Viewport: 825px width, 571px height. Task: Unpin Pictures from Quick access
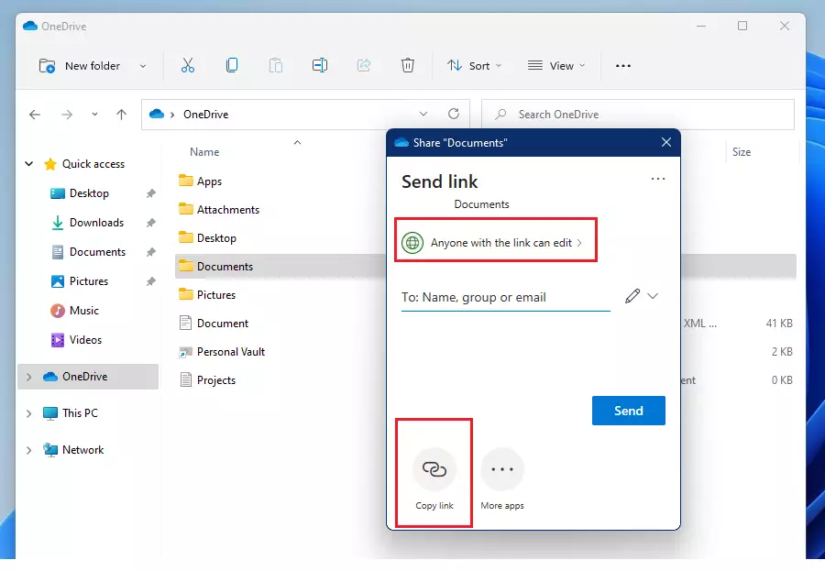(x=151, y=281)
